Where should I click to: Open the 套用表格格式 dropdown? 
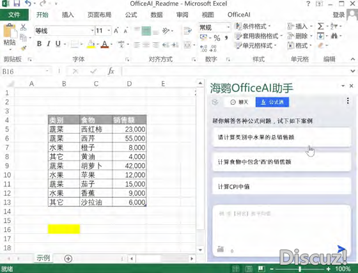(x=259, y=36)
